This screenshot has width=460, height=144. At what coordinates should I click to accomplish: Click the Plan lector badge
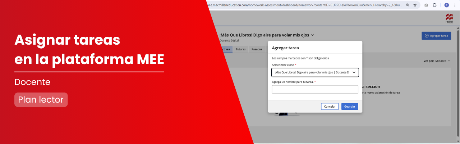tap(41, 100)
